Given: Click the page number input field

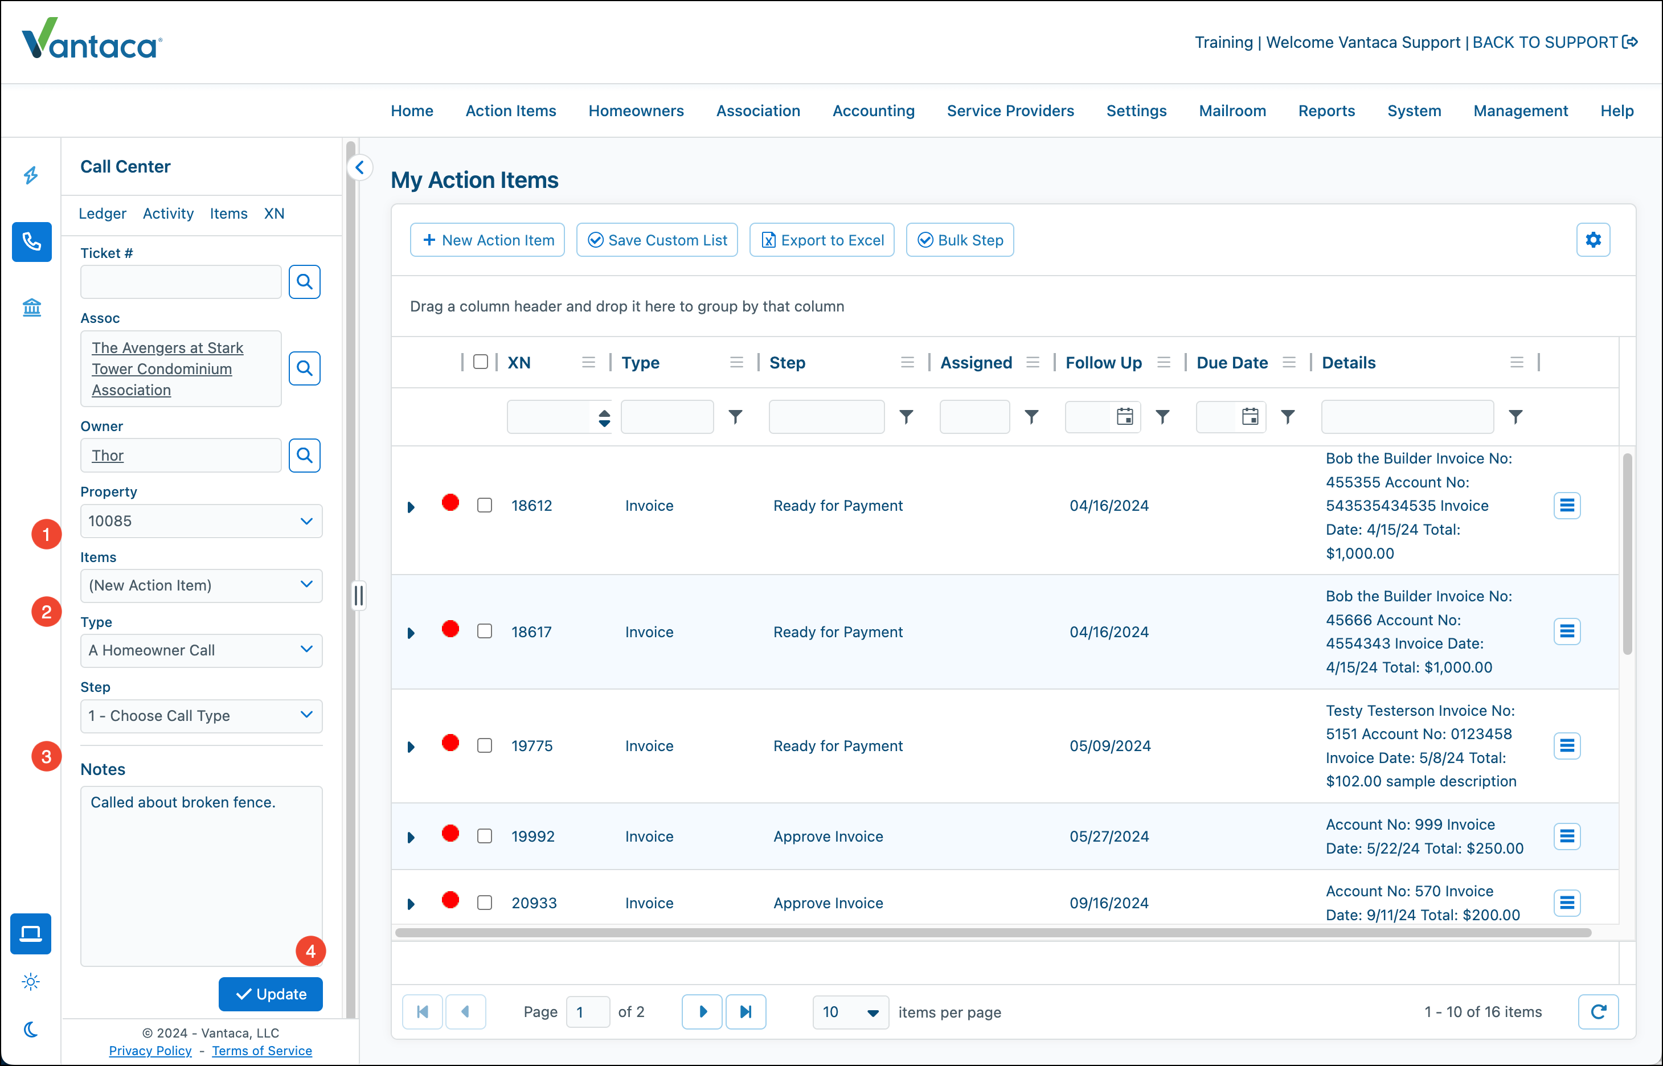Looking at the screenshot, I should [588, 1012].
